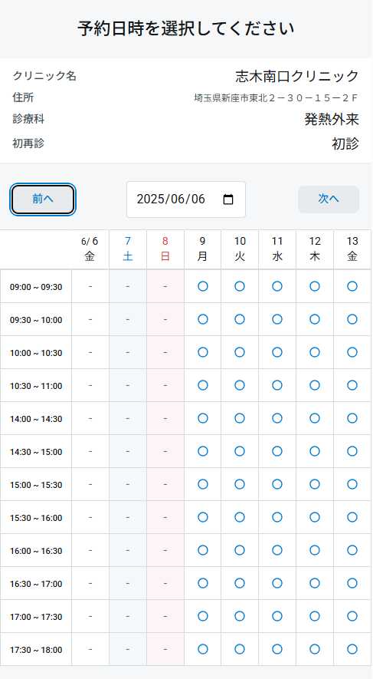Image resolution: width=373 pixels, height=679 pixels.
Task: Pick the 16:30–17:00 slot on Tuesday 10
Action: (x=240, y=583)
